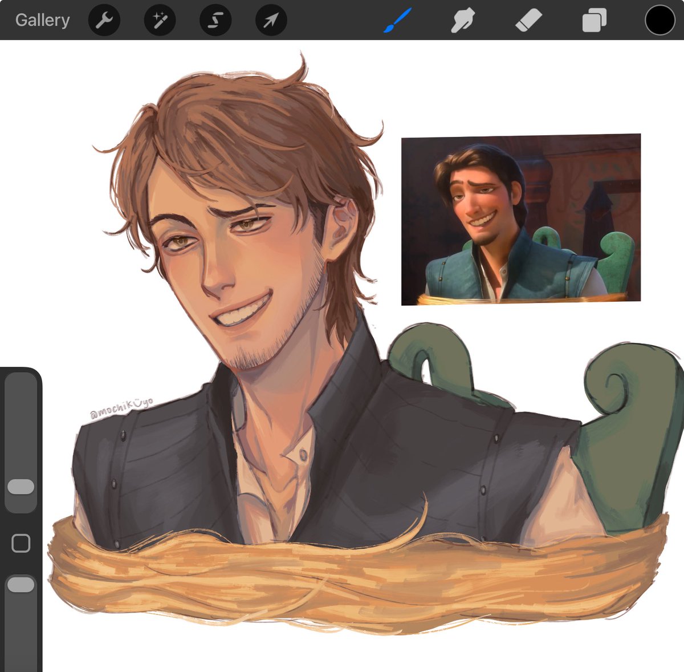Select the Brush tool
The image size is (684, 672).
pyautogui.click(x=397, y=21)
